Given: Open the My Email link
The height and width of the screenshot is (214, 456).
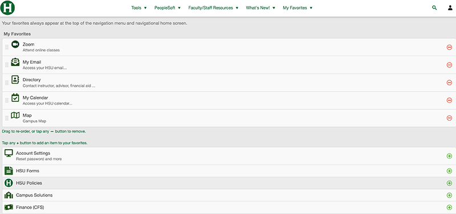Looking at the screenshot, I should (32, 62).
